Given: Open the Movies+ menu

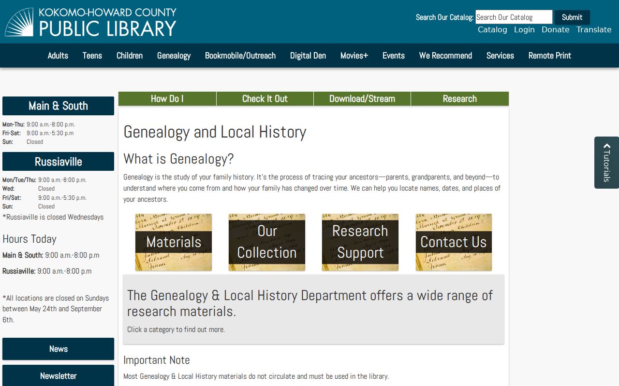Looking at the screenshot, I should (x=354, y=55).
